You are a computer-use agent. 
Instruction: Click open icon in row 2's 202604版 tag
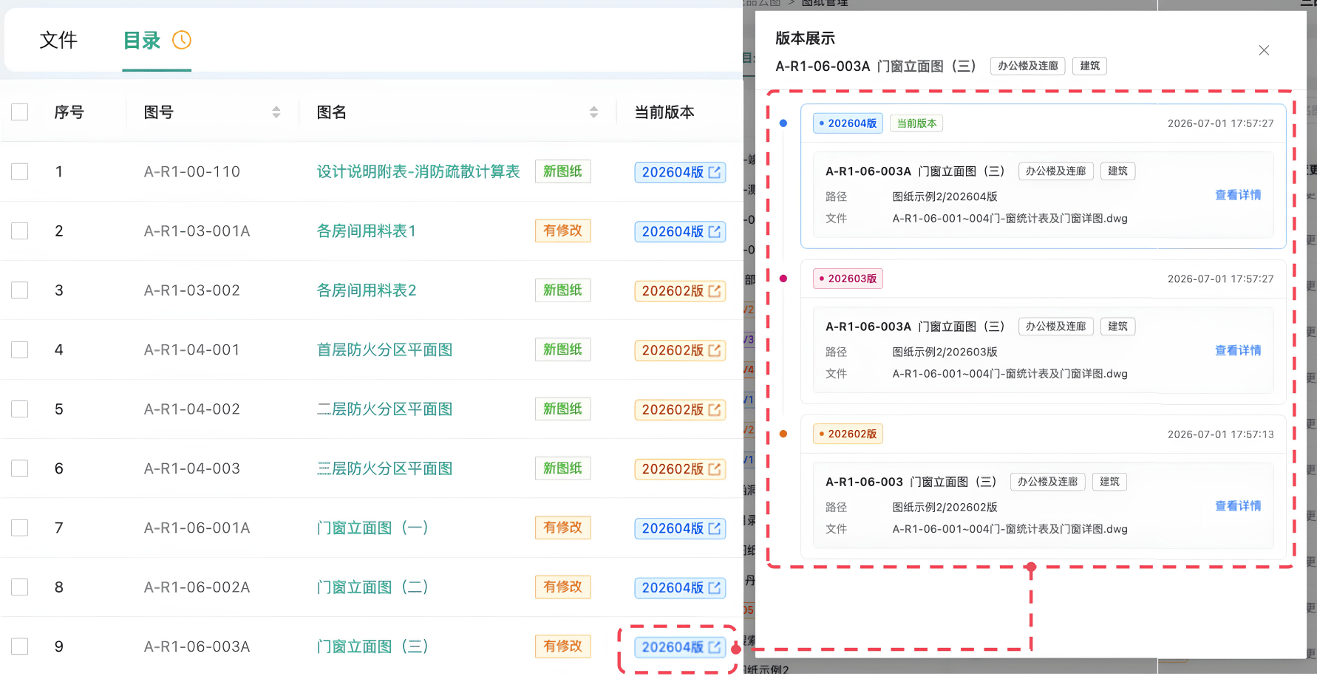point(715,231)
